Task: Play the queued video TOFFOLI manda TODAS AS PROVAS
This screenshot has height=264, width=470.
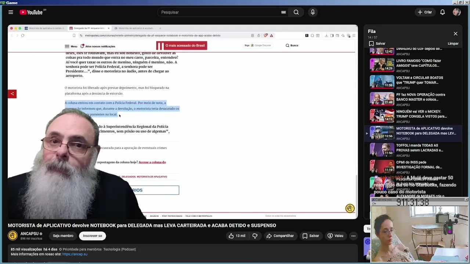Action: click(413, 150)
